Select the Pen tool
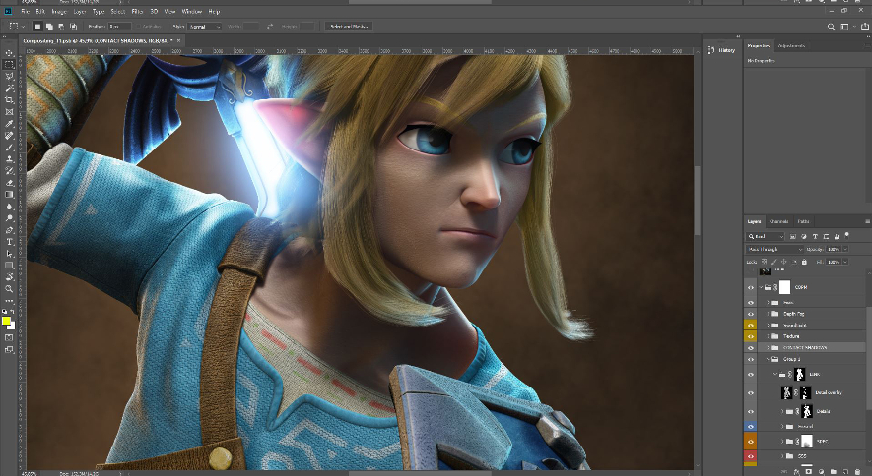Viewport: 872px width, 476px height. click(9, 230)
